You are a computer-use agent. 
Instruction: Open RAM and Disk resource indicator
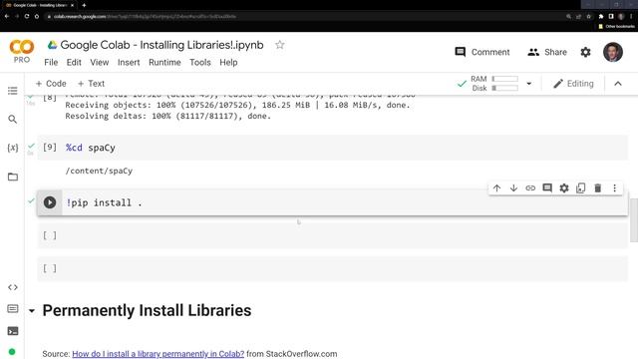(x=494, y=84)
